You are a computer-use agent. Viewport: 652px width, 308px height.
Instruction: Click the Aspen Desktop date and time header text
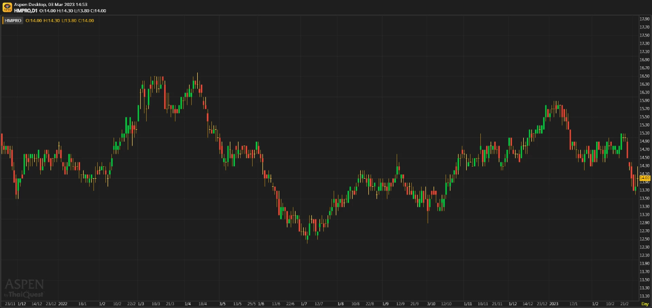click(51, 4)
